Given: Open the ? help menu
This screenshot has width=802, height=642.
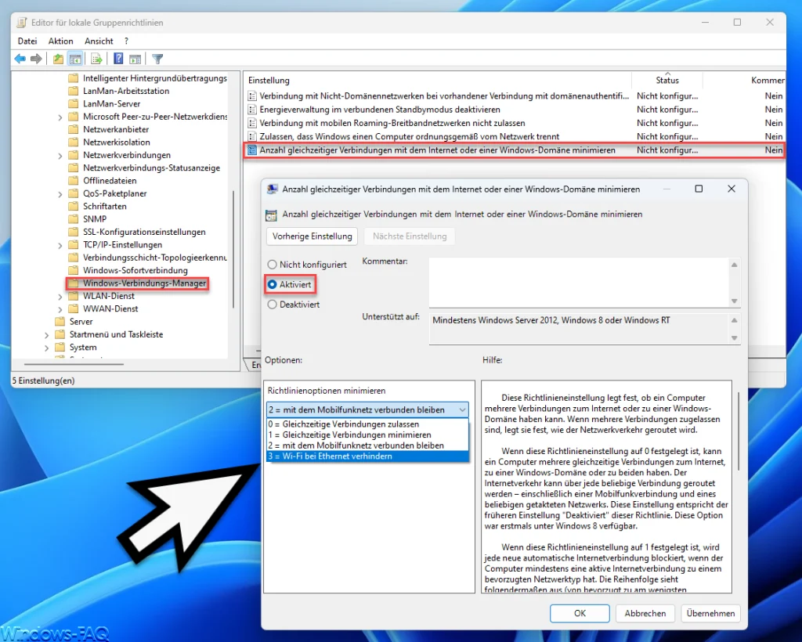Looking at the screenshot, I should (x=126, y=41).
